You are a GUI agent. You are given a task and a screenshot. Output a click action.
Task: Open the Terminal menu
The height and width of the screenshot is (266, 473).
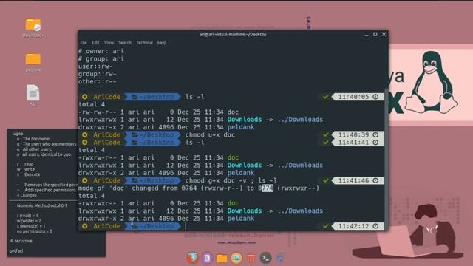click(144, 43)
